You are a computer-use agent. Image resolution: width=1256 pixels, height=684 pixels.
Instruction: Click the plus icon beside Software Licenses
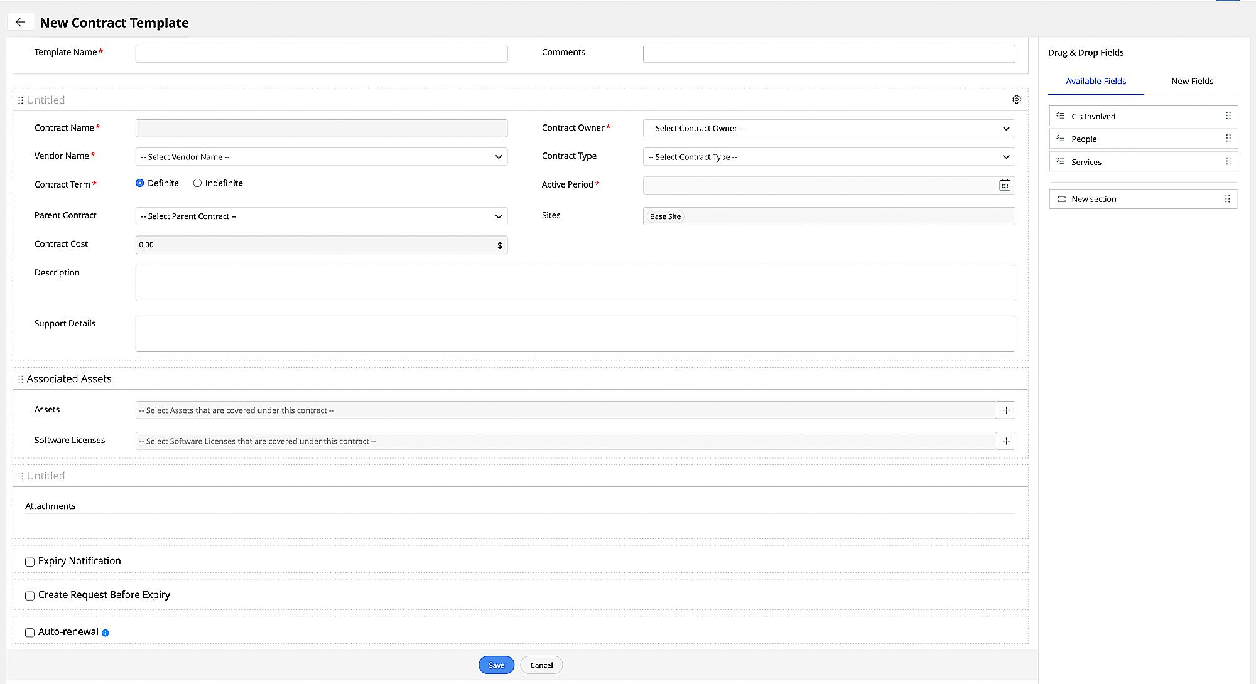(1006, 441)
